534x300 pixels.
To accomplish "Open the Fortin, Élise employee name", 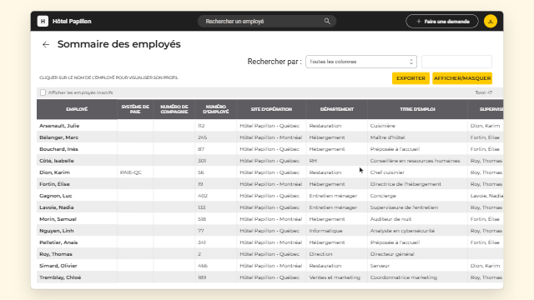I will (x=54, y=184).
